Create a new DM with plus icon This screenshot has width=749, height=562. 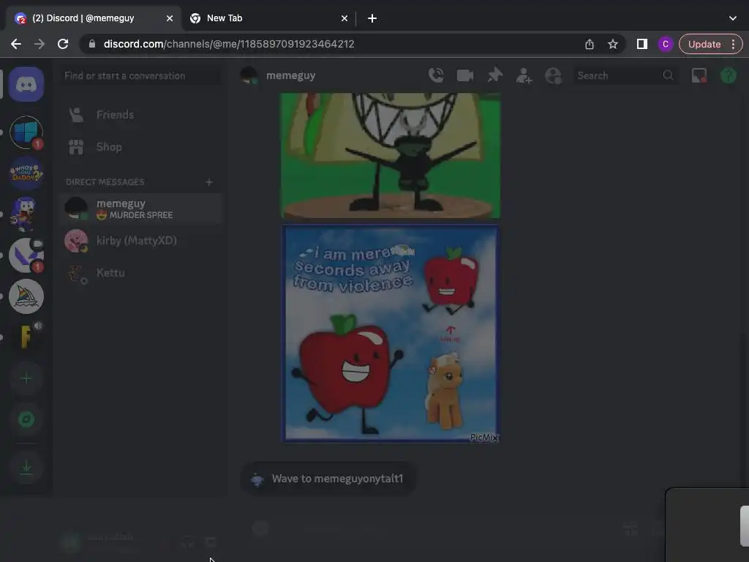208,182
